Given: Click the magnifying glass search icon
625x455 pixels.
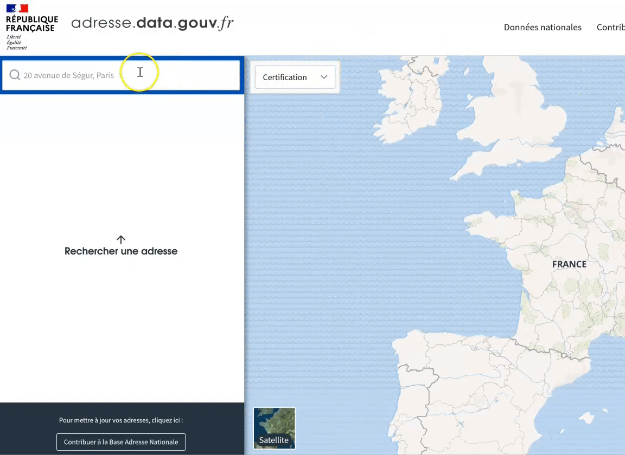Looking at the screenshot, I should (x=15, y=75).
